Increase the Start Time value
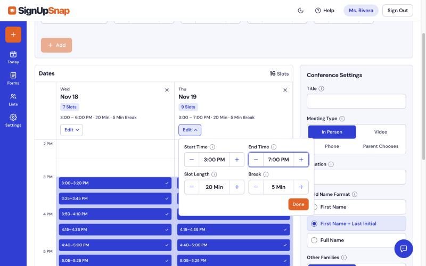Viewport: 426px width, 266px height. pos(237,160)
